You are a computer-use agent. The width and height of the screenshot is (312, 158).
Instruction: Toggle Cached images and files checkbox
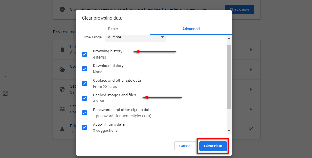click(x=84, y=98)
